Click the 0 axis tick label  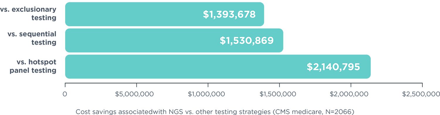pyautogui.click(x=65, y=94)
